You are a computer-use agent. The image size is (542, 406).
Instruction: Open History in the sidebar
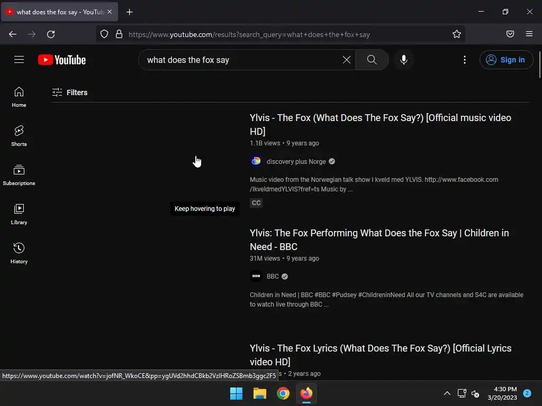coord(19,253)
